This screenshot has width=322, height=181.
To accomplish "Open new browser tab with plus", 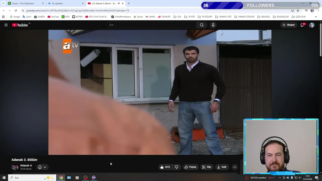I will pos(129,4).
